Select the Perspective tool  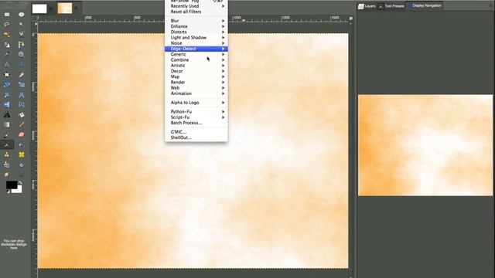coord(21,95)
